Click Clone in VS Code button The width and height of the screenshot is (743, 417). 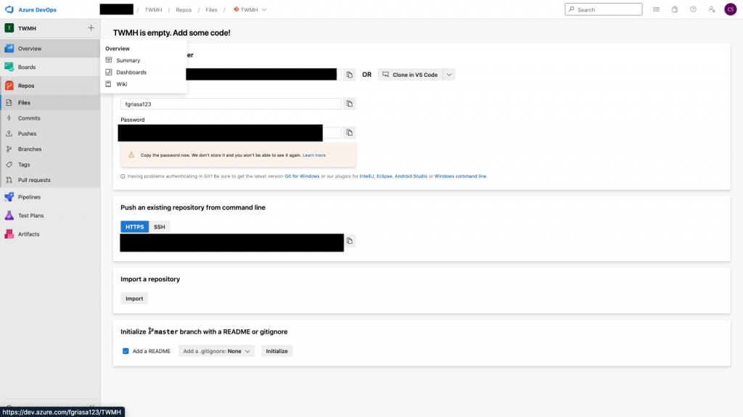tap(411, 75)
